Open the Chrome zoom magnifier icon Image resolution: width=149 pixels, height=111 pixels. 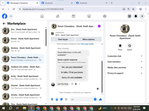click(128, 9)
